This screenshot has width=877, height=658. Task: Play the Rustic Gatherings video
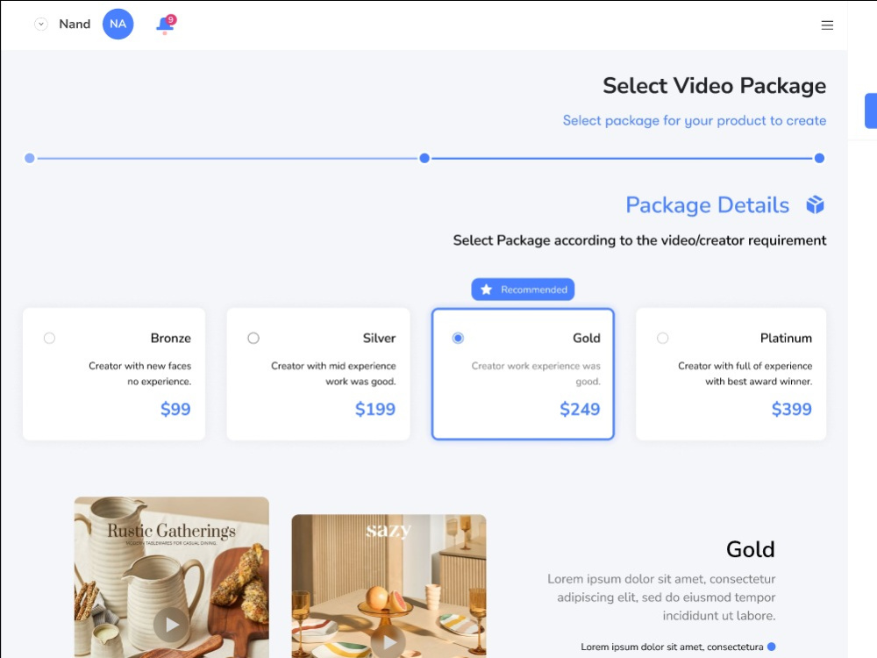[171, 625]
